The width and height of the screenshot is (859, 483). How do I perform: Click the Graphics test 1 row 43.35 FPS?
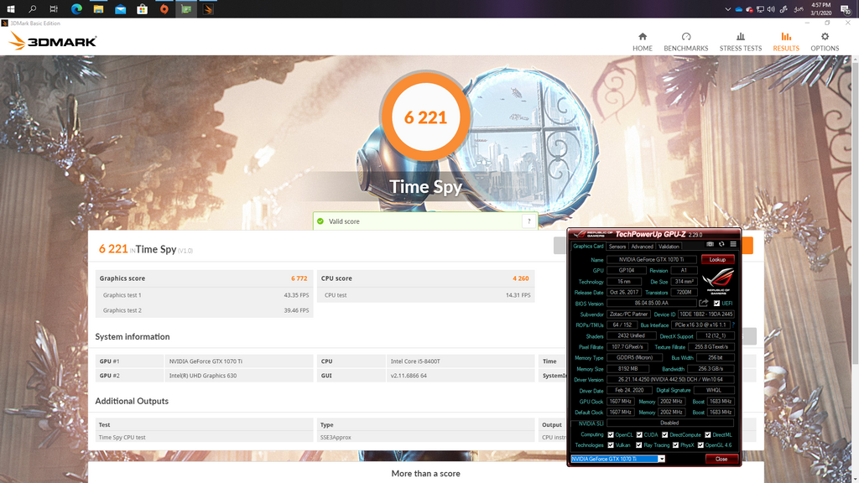pos(205,295)
